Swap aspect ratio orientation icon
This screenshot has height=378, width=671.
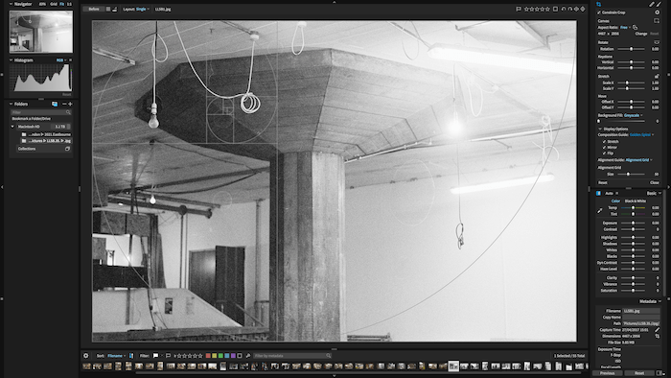tap(635, 28)
